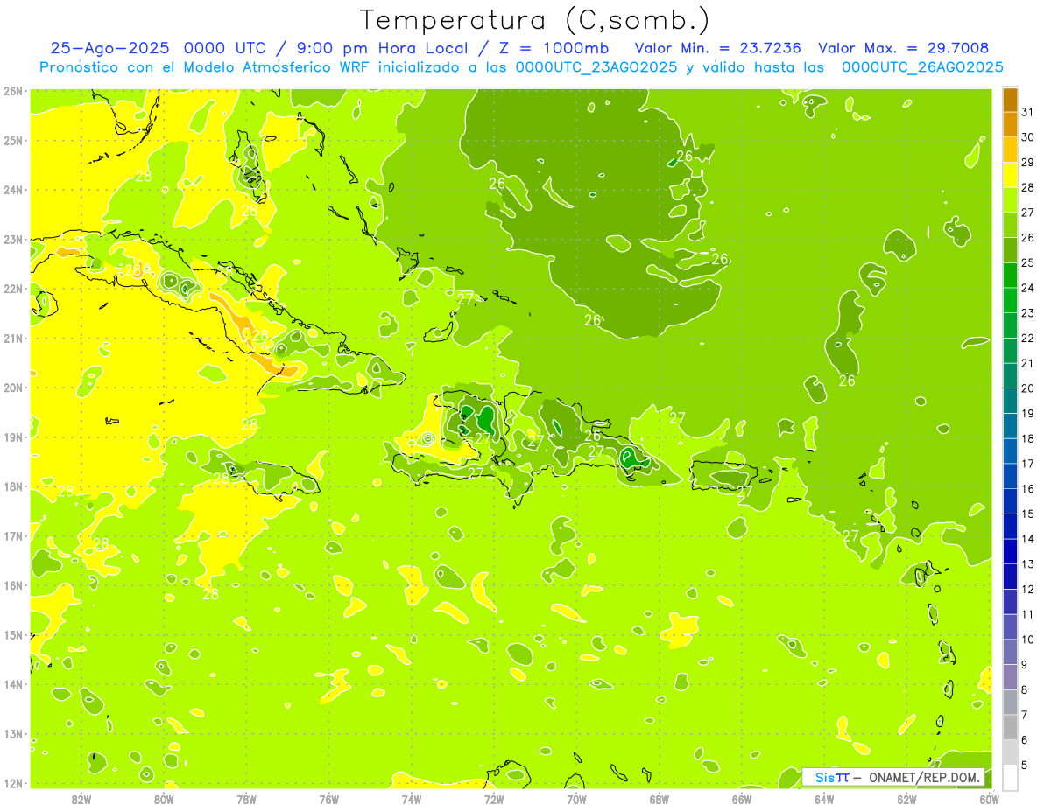Click the "ONAMET/REP.DOM." credit label
This screenshot has height=811, width=1051.
click(925, 777)
